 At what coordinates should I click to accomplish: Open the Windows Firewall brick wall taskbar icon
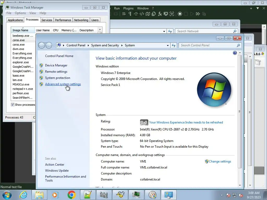click(104, 195)
